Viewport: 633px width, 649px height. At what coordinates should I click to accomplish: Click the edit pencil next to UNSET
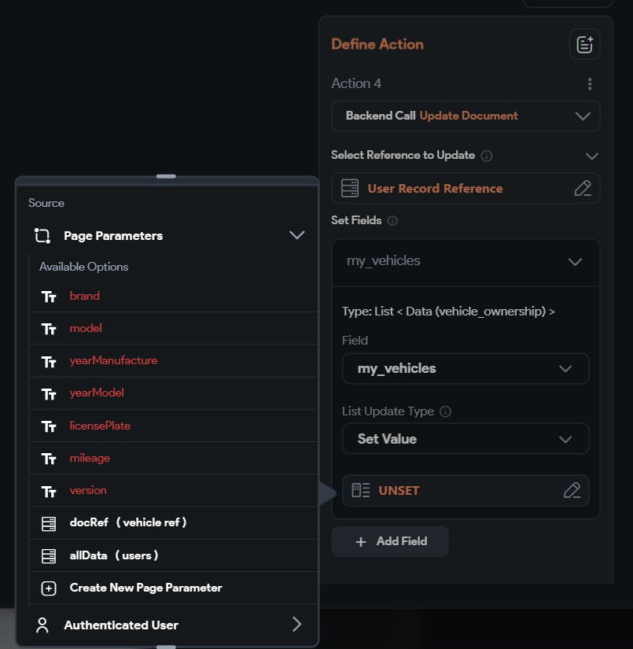572,491
